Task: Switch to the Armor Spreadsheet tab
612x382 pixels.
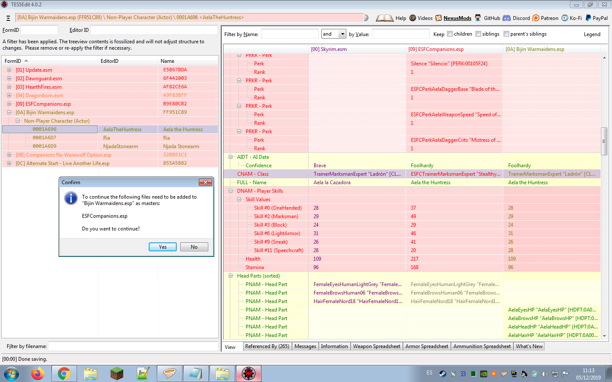Action: (427, 346)
